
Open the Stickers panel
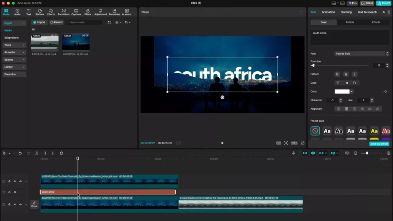click(40, 12)
